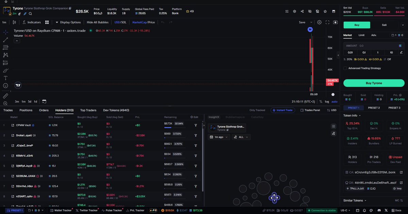This screenshot has width=408, height=214.
Task: Select the 5d time range
Action: click(x=30, y=101)
